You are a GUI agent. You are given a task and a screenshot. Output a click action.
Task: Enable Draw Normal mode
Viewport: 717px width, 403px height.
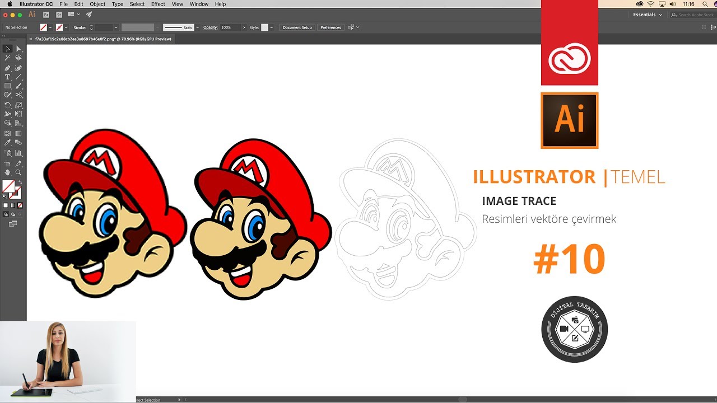(x=6, y=214)
